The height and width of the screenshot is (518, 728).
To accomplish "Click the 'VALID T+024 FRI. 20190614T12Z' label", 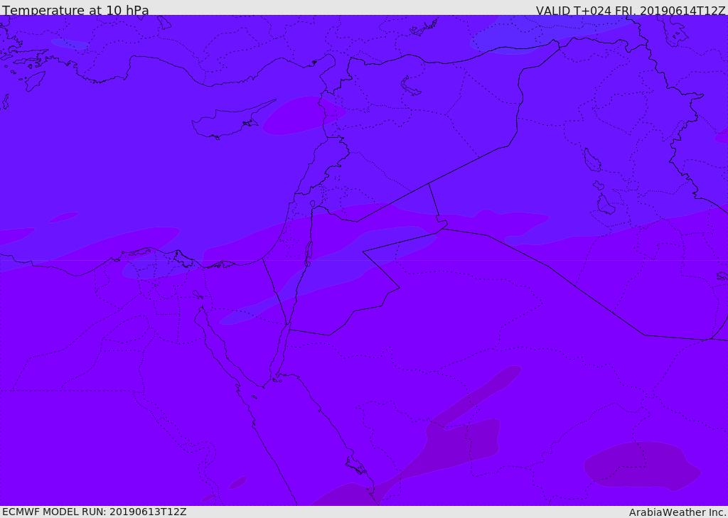I will tap(631, 10).
